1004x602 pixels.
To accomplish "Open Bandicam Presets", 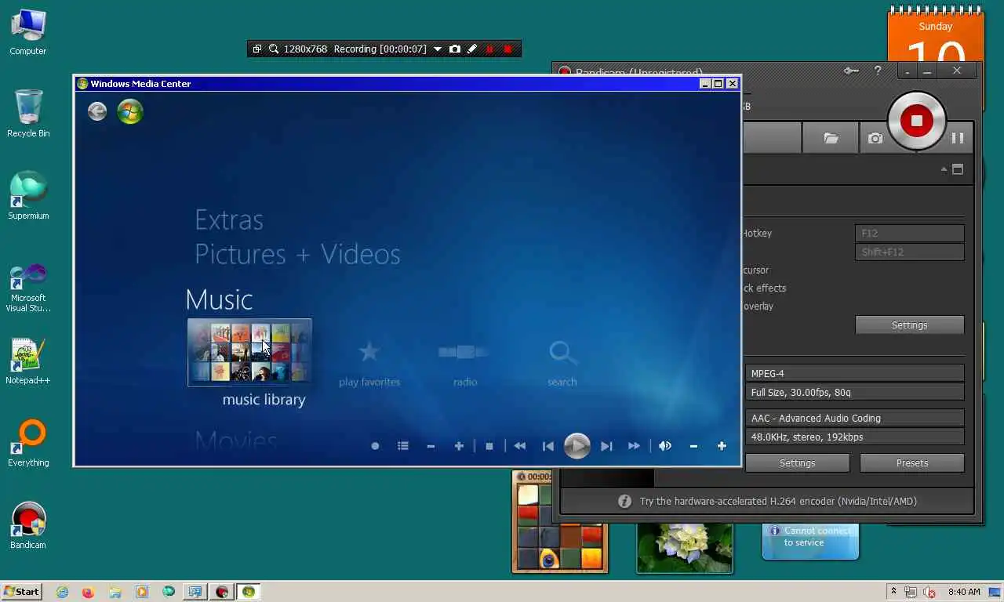I will (911, 463).
